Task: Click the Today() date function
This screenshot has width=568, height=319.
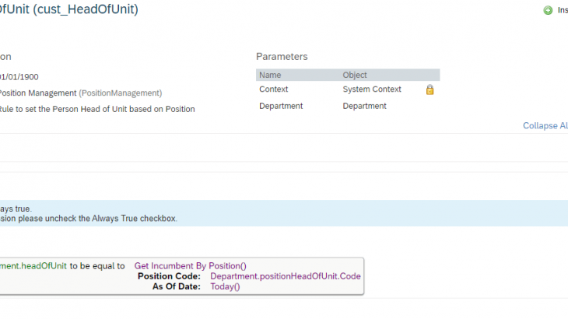Action: [225, 286]
